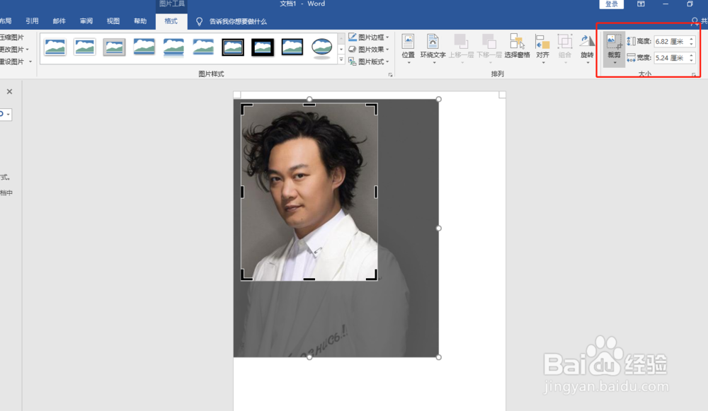Open the Picture Styles dialog launcher
Image resolution: width=708 pixels, height=411 pixels.
coord(391,75)
